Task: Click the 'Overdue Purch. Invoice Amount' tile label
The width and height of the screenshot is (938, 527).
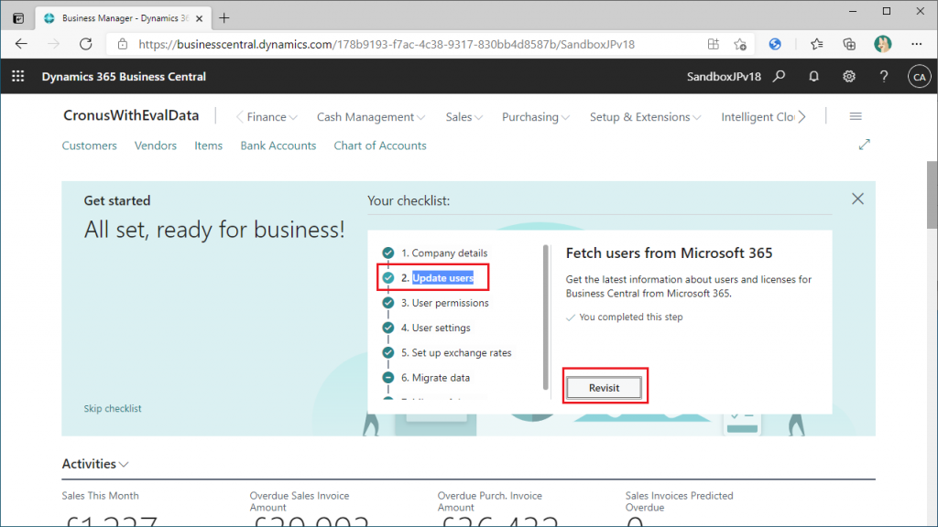Action: [x=489, y=501]
